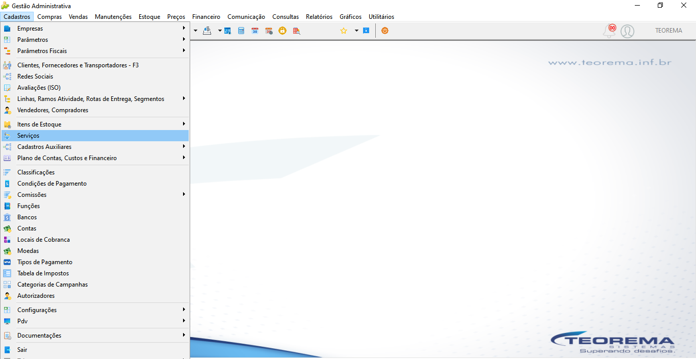696x359 pixels.
Task: Open the cash register toolbar icon
Action: coord(207,31)
